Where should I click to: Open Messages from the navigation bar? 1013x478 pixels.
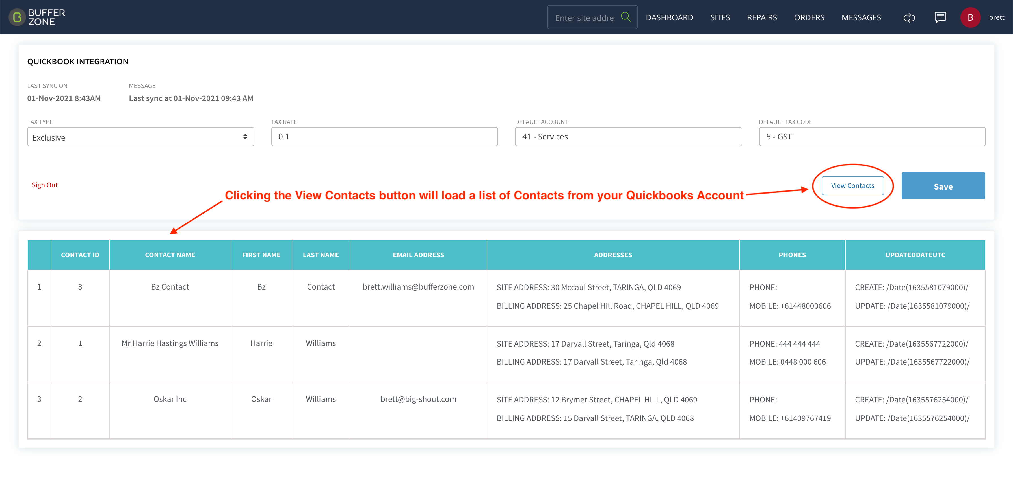[861, 17]
